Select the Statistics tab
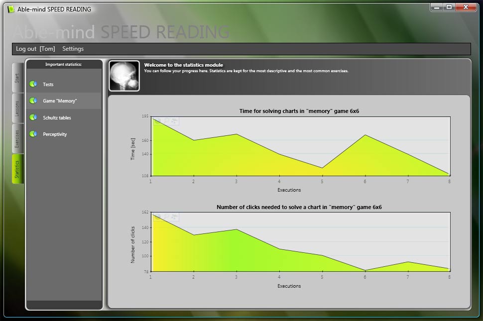 [17, 169]
